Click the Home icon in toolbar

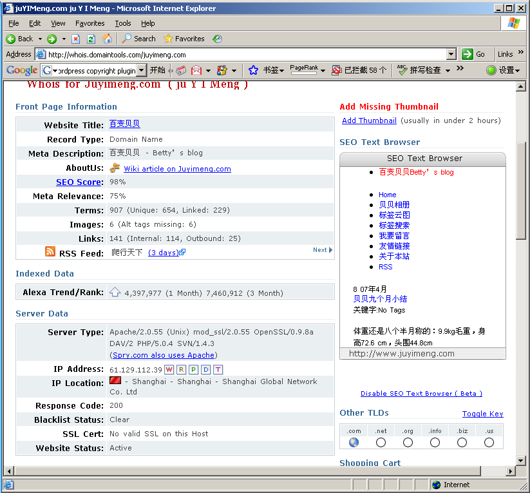click(107, 39)
